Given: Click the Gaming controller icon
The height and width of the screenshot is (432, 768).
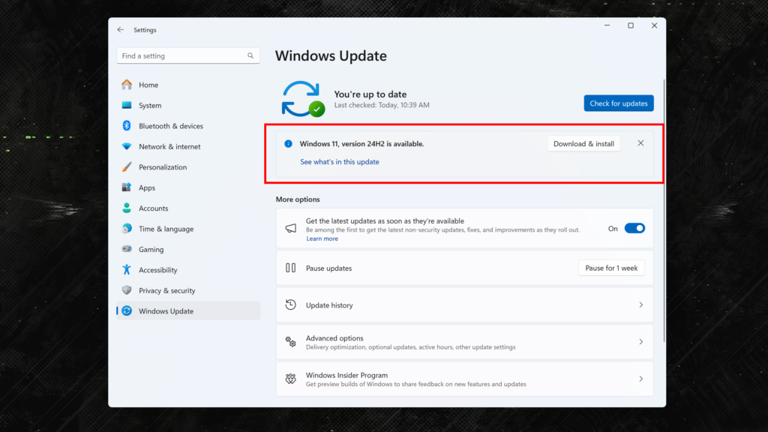Looking at the screenshot, I should [127, 249].
